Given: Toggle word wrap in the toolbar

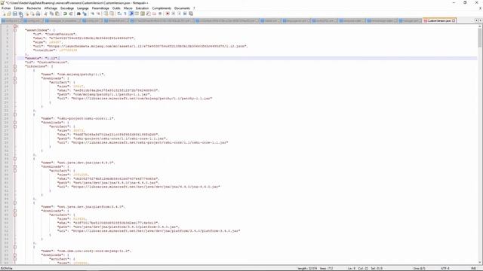Looking at the screenshot, I should (119, 14).
